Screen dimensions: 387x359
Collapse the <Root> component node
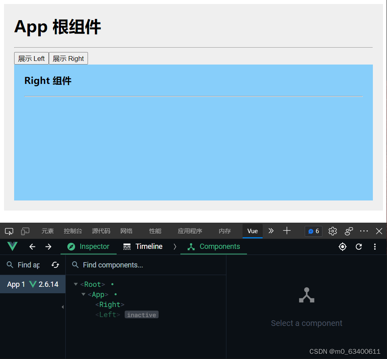point(76,284)
